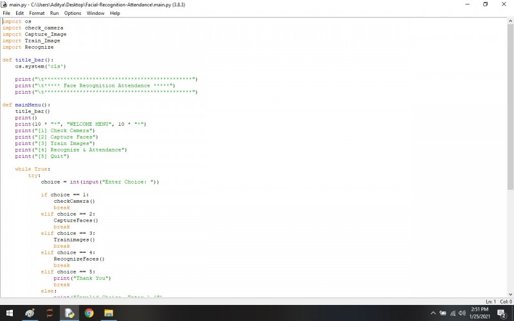Click the 'elif choice == 4:' line
Viewport: 514px width, 321px height.
(68, 252)
